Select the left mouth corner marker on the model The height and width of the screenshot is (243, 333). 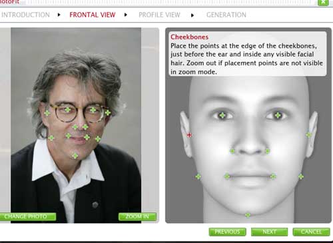227,176
